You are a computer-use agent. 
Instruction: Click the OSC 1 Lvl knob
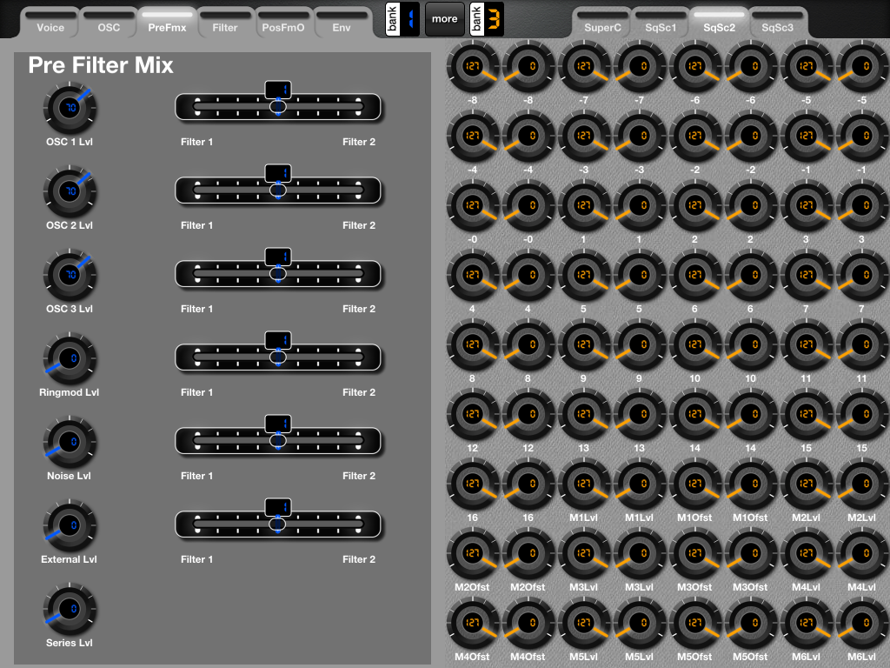click(70, 108)
